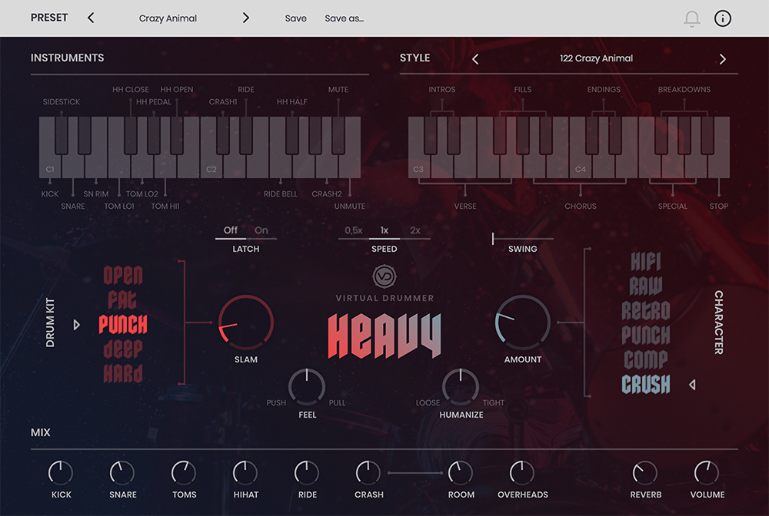Choose the Open drum kit

pos(123,275)
